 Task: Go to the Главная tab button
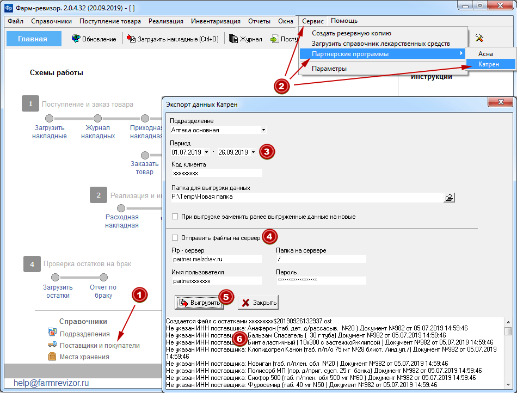click(34, 39)
